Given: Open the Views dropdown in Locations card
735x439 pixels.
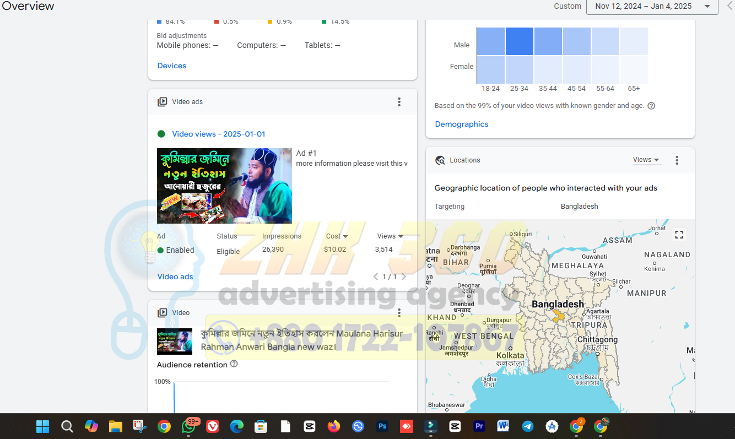Looking at the screenshot, I should [646, 160].
